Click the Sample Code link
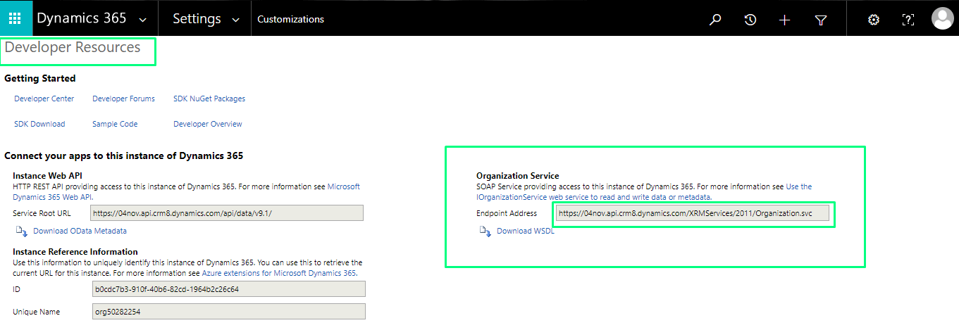The height and width of the screenshot is (330, 959). 115,124
